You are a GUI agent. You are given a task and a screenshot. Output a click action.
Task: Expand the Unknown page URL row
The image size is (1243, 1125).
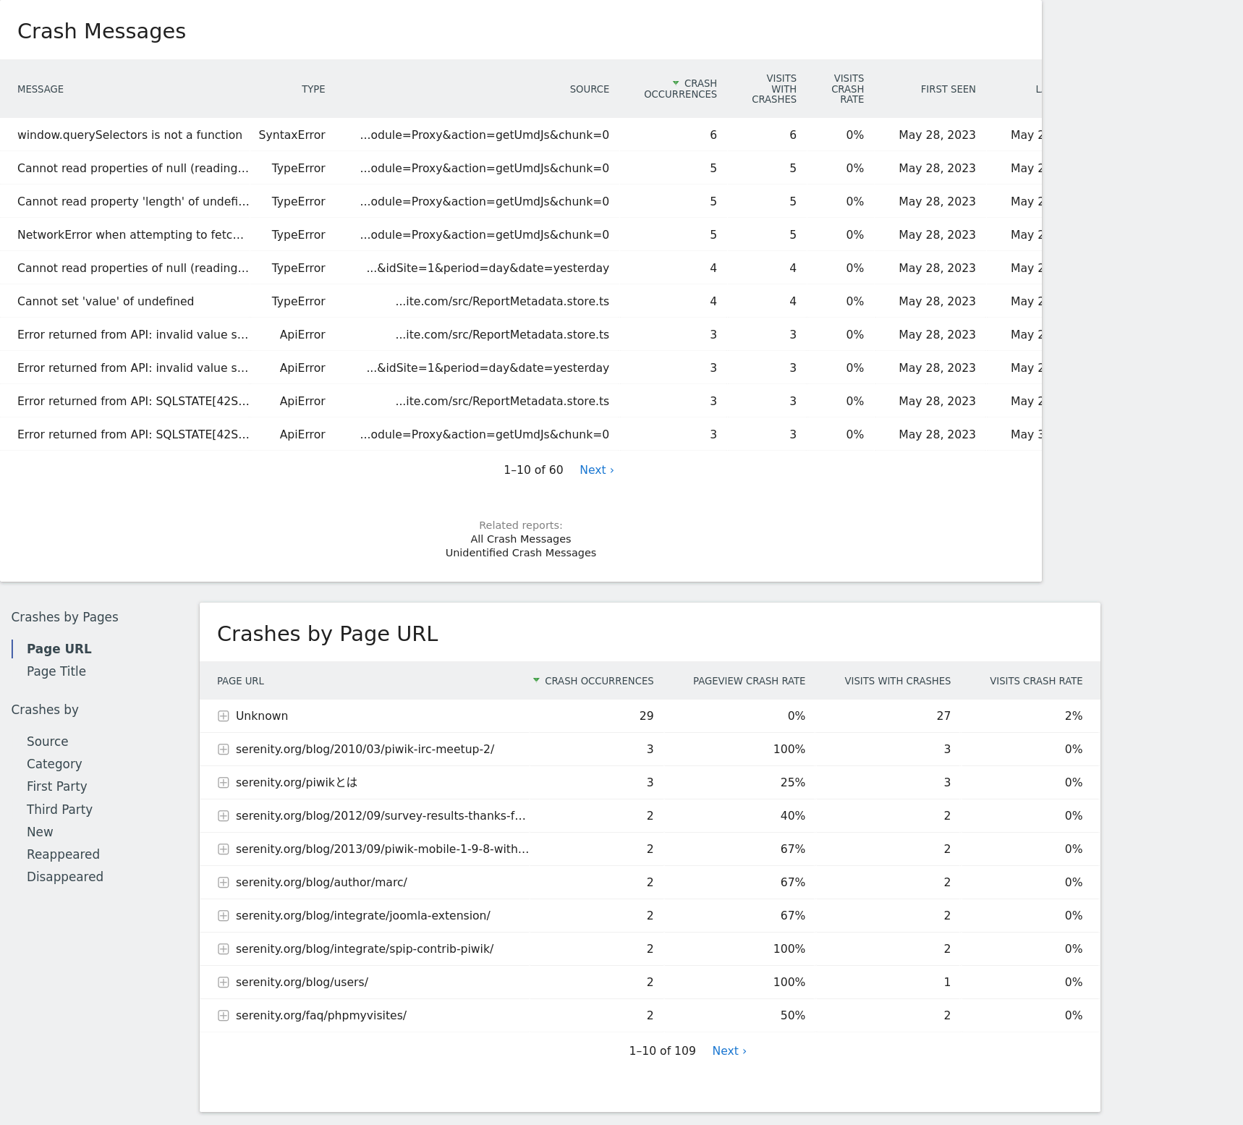(224, 716)
